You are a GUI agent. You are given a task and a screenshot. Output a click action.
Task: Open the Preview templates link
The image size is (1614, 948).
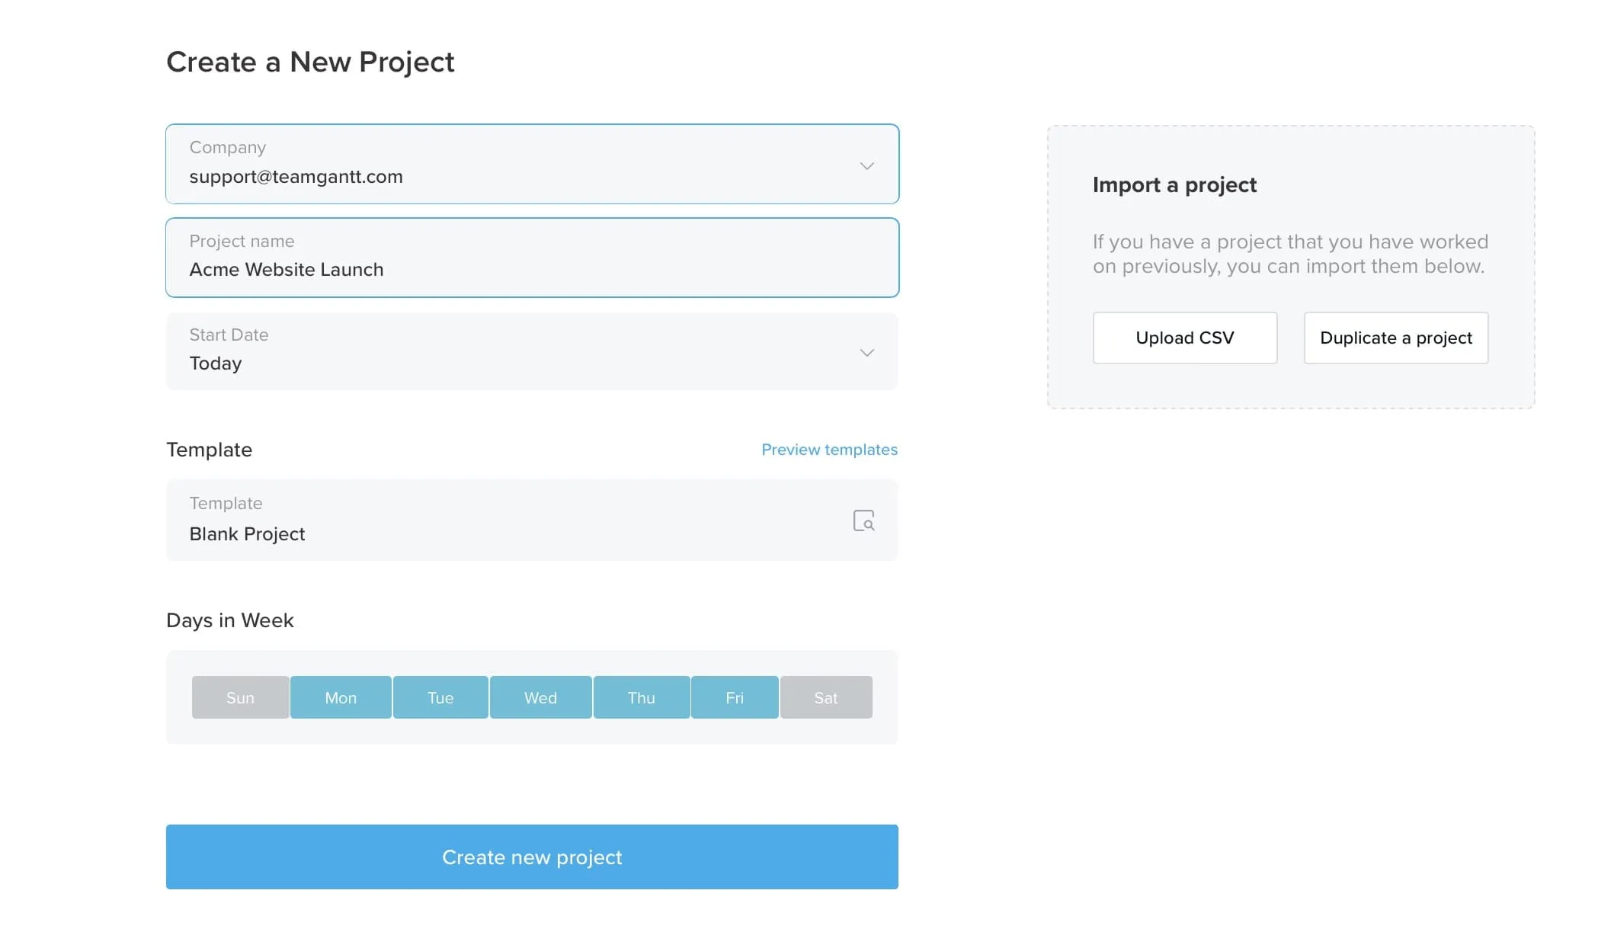pyautogui.click(x=829, y=450)
